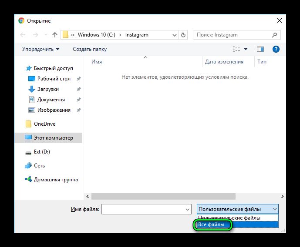
Task: Click the Изображения picture icon
Action: (32, 110)
